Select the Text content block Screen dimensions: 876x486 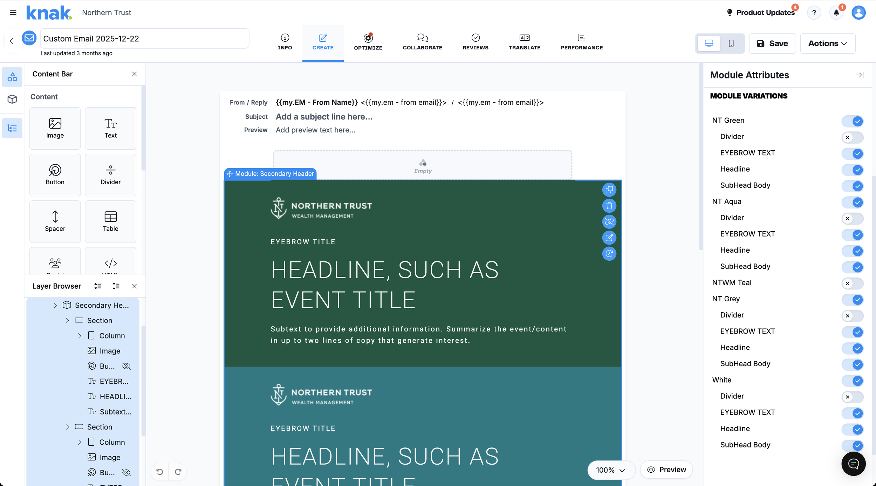(x=110, y=128)
